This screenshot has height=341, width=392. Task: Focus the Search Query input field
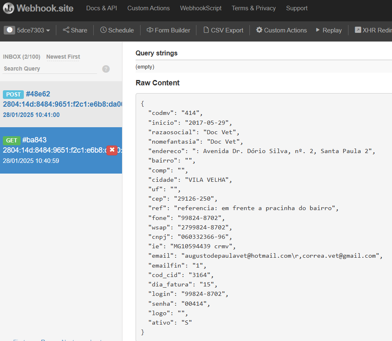[49, 69]
